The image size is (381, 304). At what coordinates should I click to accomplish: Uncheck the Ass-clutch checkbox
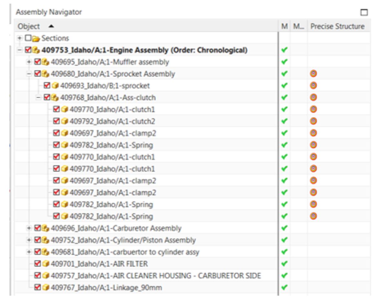click(x=47, y=98)
